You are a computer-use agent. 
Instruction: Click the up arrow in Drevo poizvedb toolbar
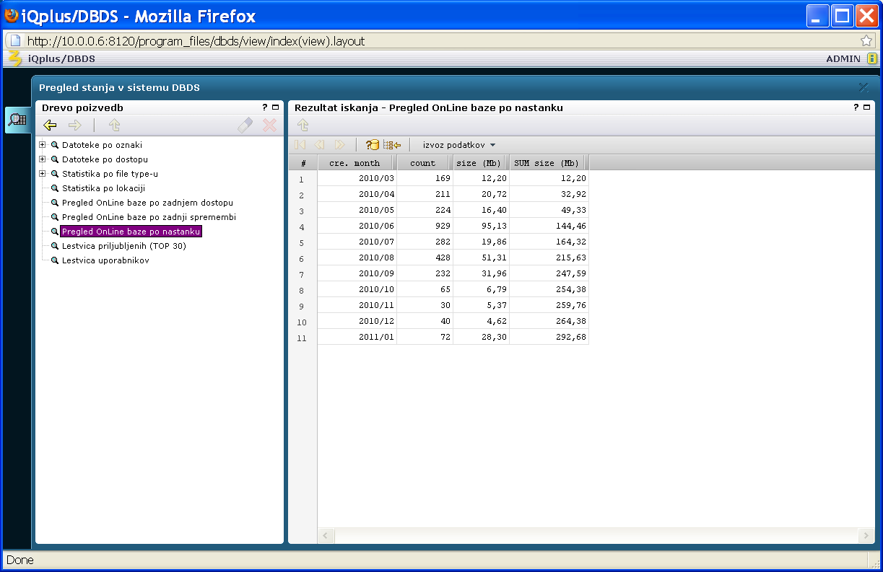pyautogui.click(x=114, y=126)
